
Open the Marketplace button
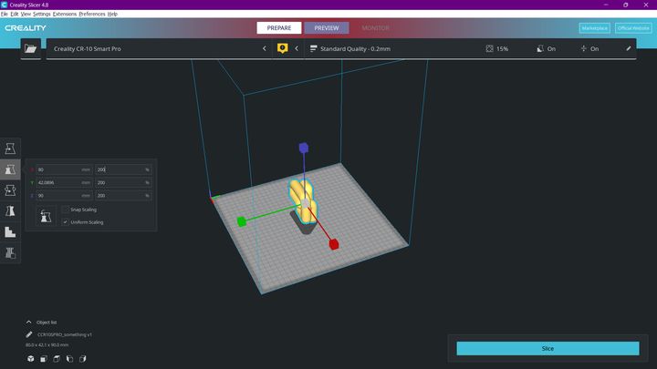click(594, 28)
